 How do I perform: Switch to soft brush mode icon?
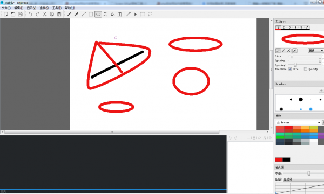coord(283,51)
